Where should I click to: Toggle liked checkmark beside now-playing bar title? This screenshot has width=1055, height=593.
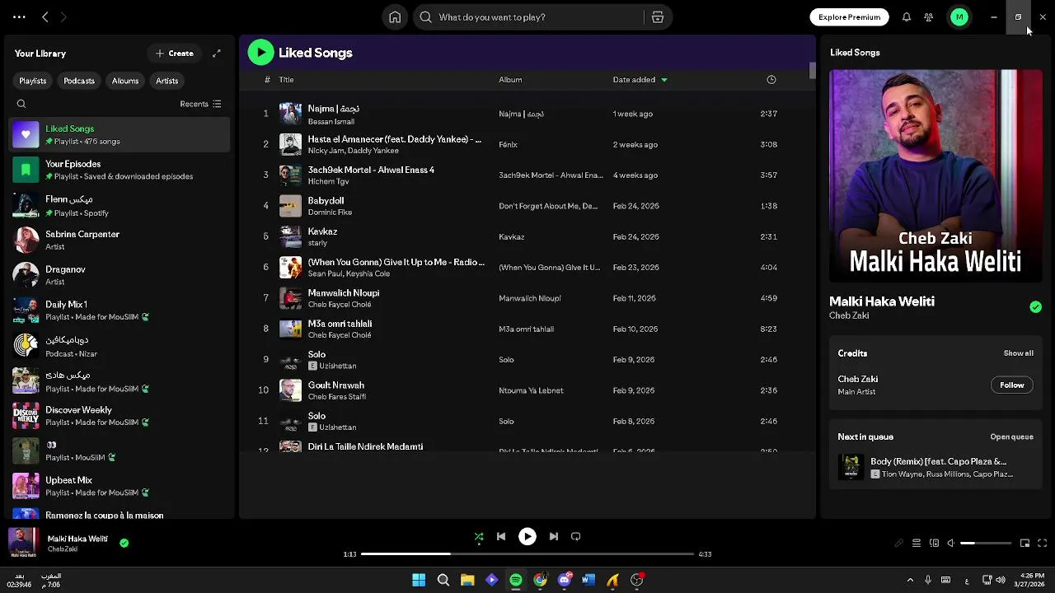(124, 544)
